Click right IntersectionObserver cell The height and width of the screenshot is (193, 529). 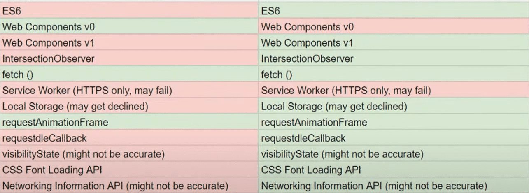pos(394,59)
